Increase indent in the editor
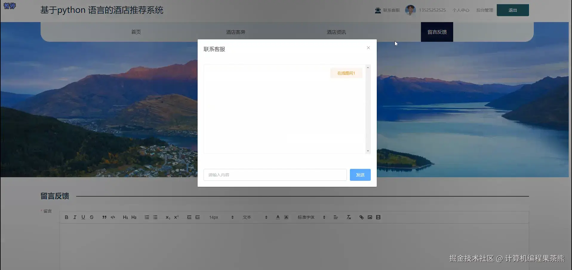The image size is (572, 270). (198, 217)
